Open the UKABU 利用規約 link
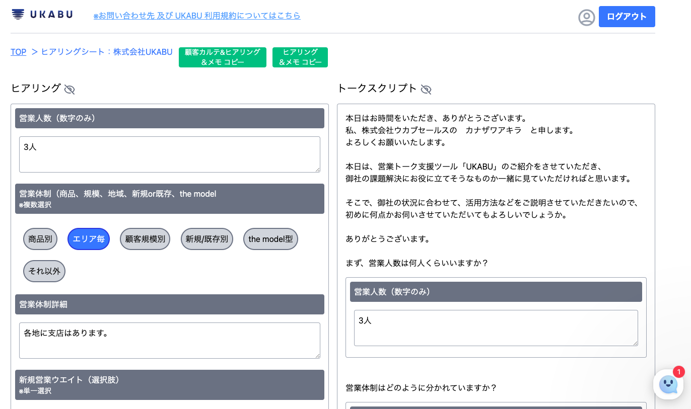This screenshot has height=409, width=691. (196, 16)
